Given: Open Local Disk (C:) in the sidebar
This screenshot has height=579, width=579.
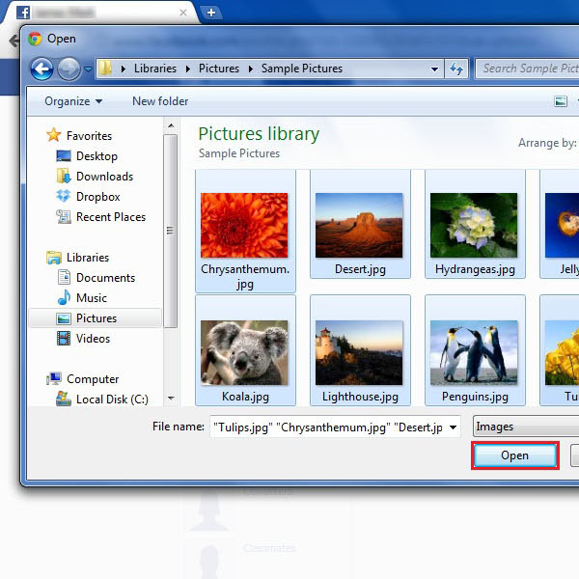Looking at the screenshot, I should coord(112,400).
